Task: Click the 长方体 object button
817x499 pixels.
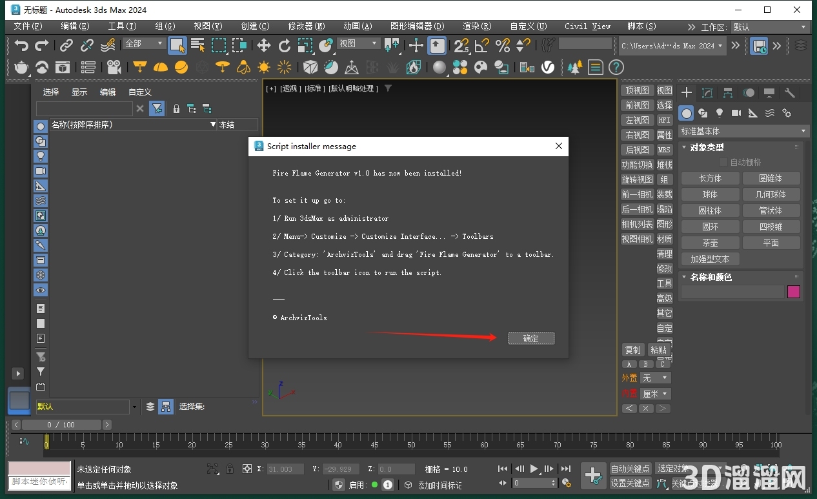Action: [710, 178]
